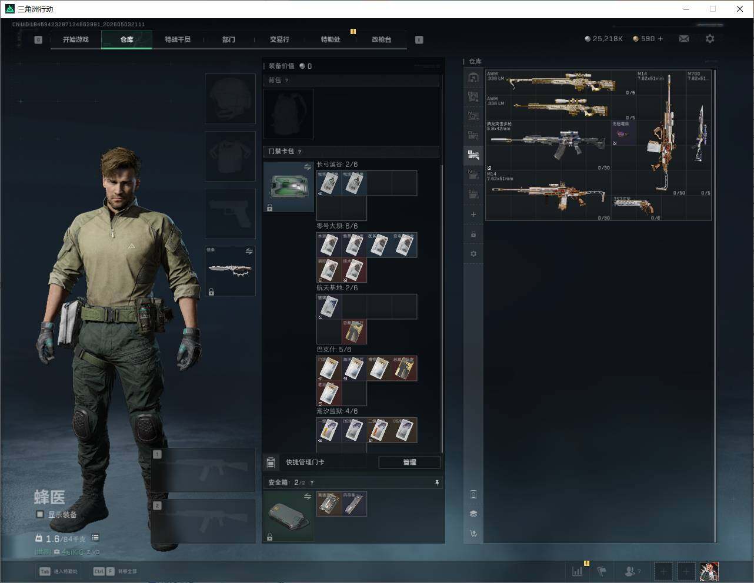Click the Ctrl F 转移全部 shortcut
The width and height of the screenshot is (754, 583).
click(x=115, y=571)
